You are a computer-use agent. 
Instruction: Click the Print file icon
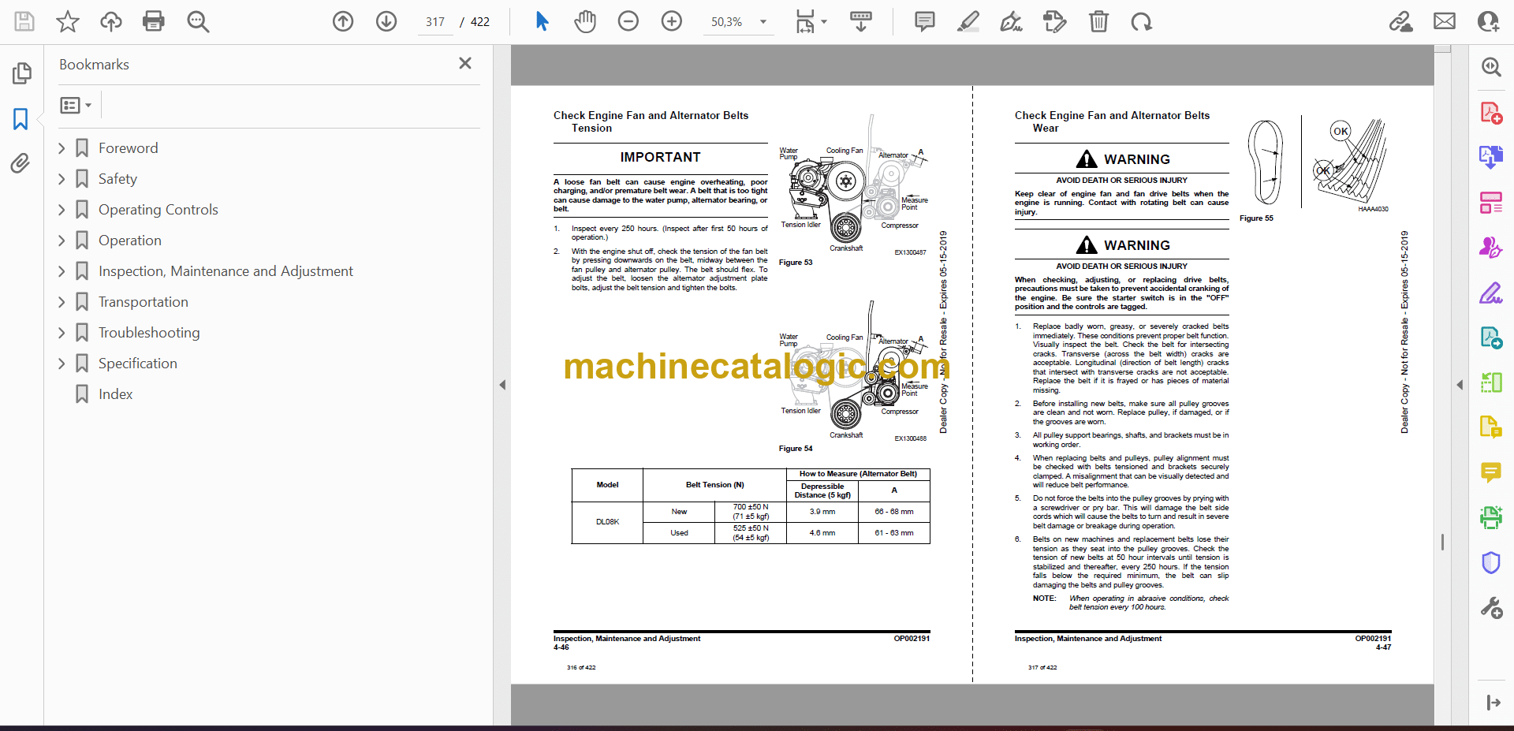[x=153, y=21]
